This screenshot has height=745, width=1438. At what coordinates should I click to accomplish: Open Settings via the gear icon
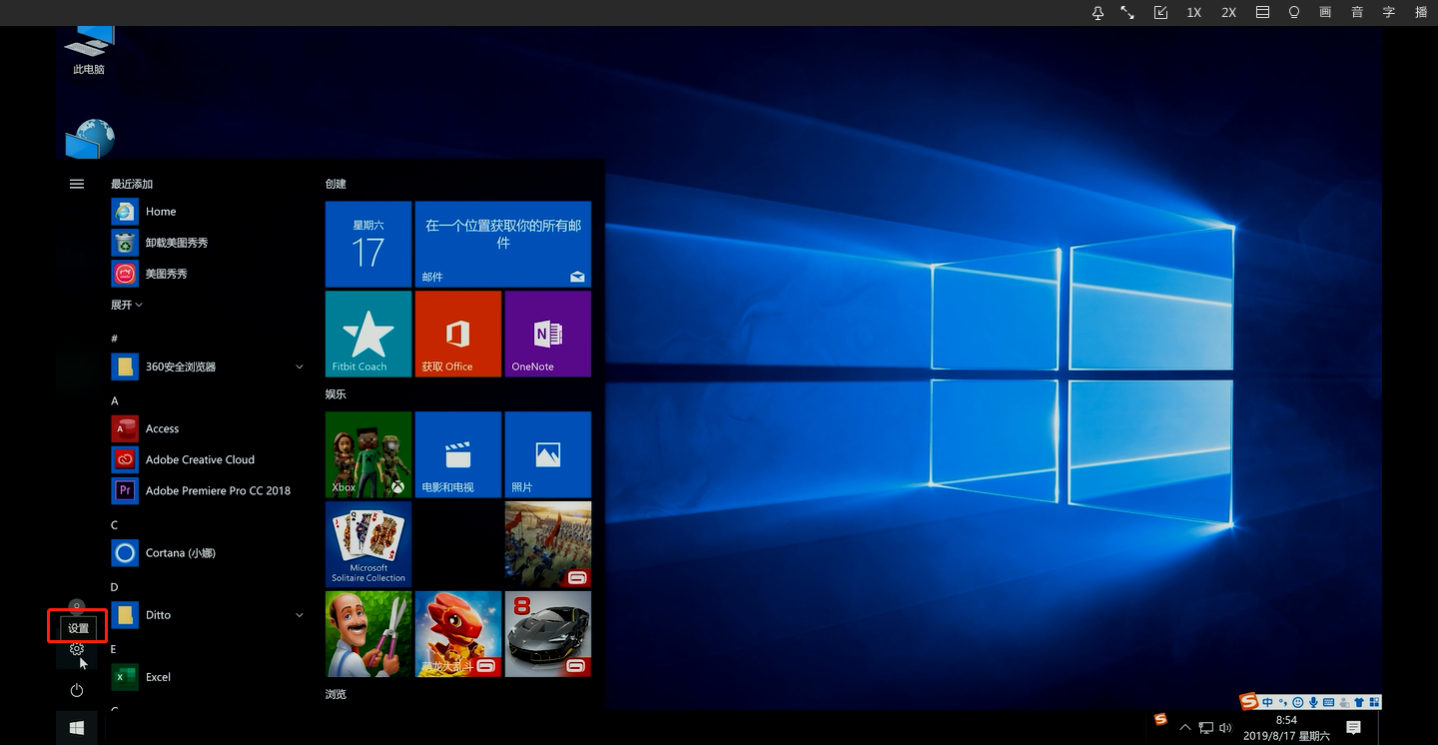(77, 649)
